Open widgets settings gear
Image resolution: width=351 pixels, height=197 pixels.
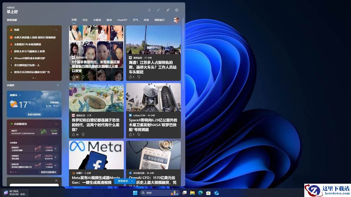click(x=177, y=10)
